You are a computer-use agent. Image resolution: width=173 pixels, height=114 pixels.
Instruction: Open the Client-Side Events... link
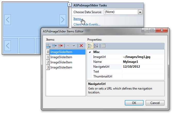pos(87,24)
